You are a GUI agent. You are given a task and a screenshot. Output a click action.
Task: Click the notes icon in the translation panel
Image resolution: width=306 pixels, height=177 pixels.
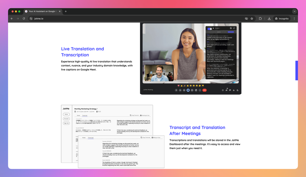click(x=231, y=28)
